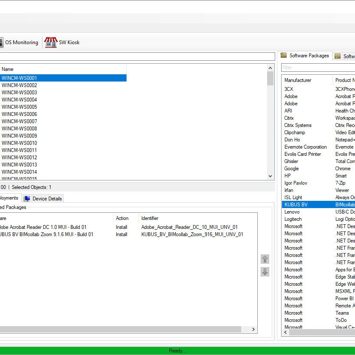Click the Software Packages folder icon
355x355 pixels.
284,56
